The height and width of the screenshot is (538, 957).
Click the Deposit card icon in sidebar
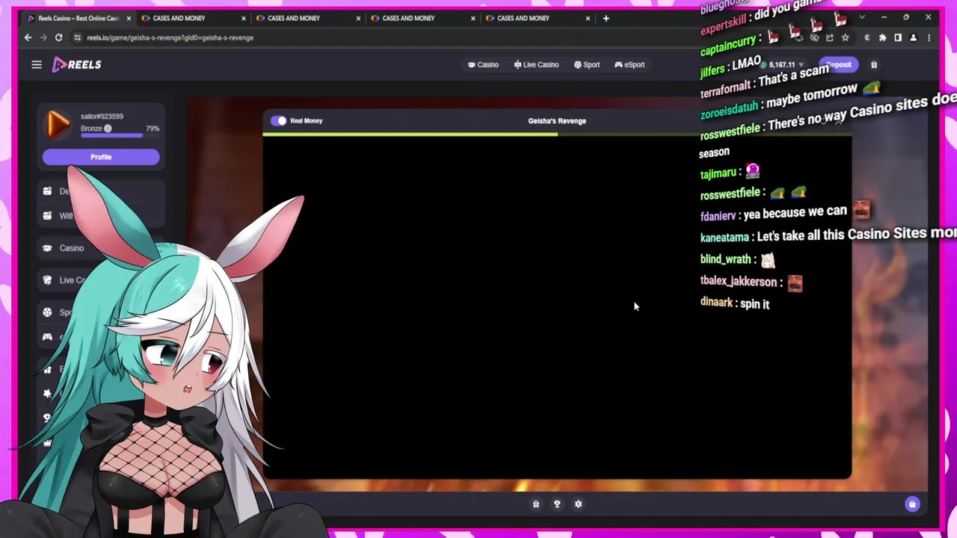(x=48, y=191)
